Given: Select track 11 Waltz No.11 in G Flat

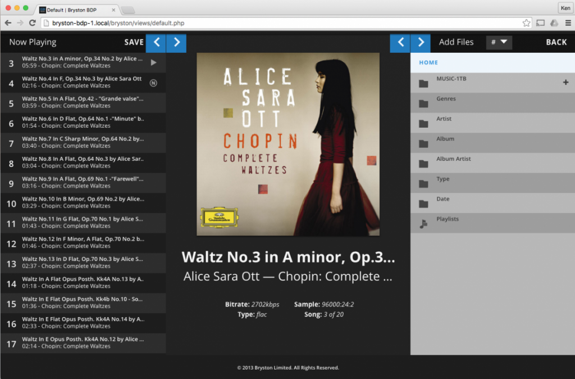Looking at the screenshot, I should [x=83, y=223].
